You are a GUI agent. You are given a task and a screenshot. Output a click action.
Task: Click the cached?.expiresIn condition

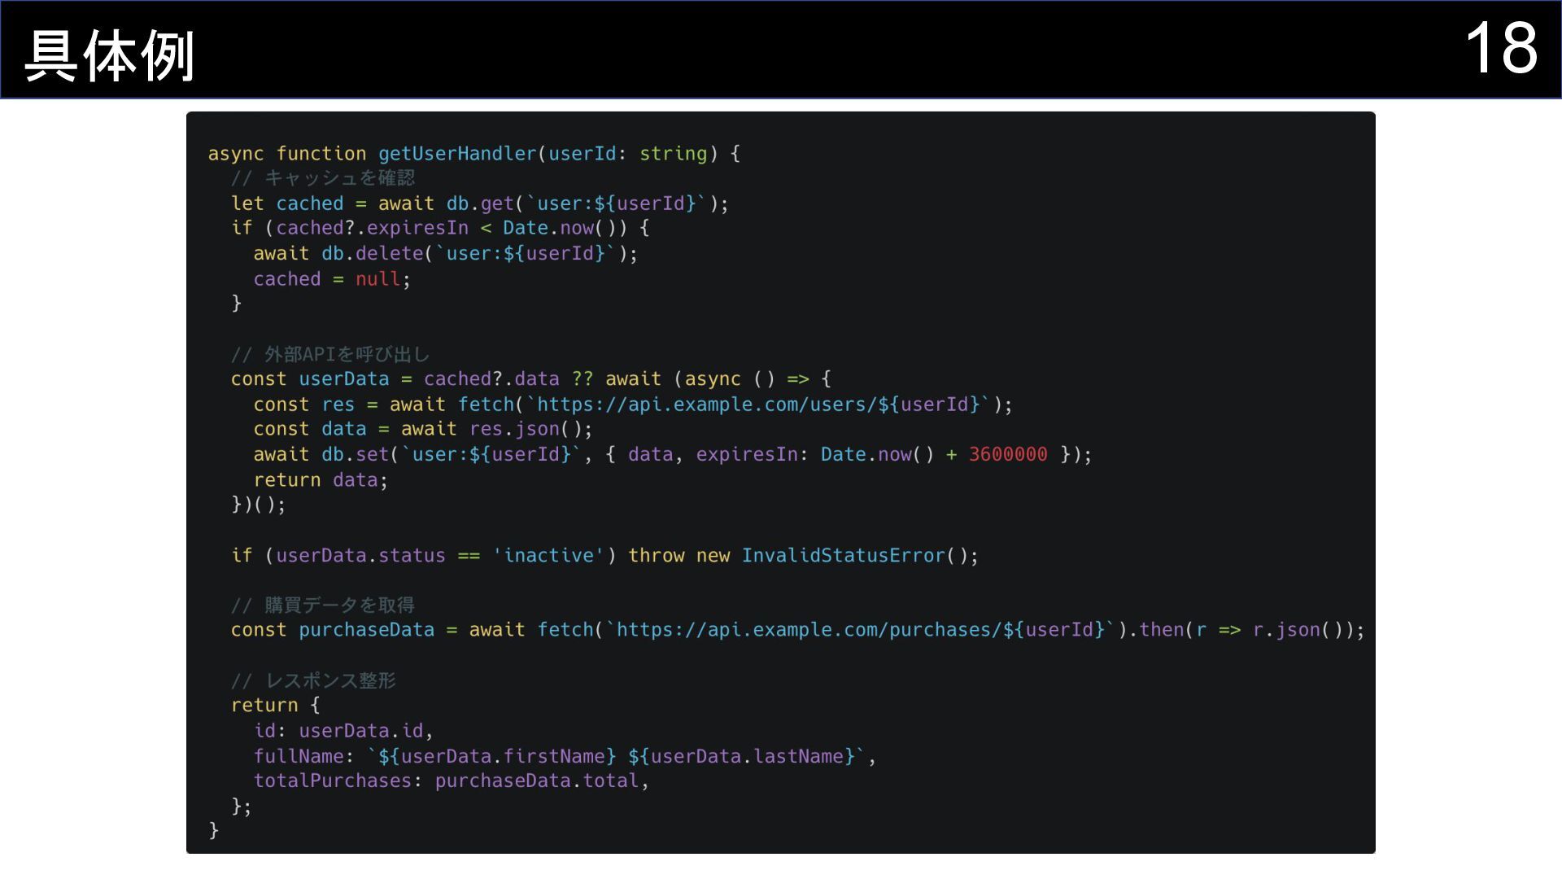[x=372, y=228]
